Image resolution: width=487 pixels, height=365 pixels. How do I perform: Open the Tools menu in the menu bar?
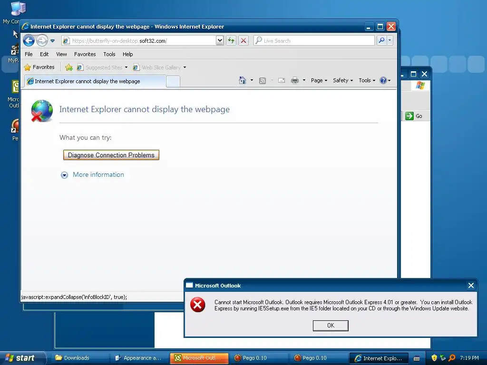[x=109, y=54]
